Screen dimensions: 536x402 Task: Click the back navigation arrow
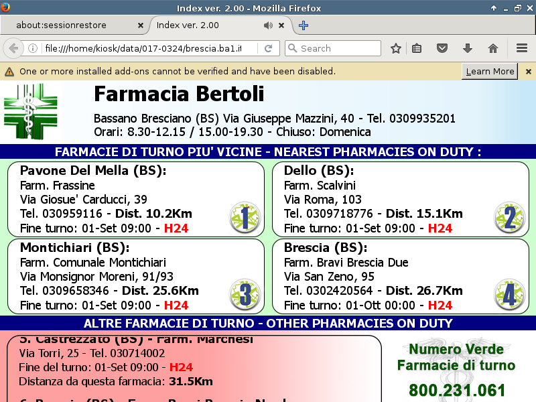[13, 48]
